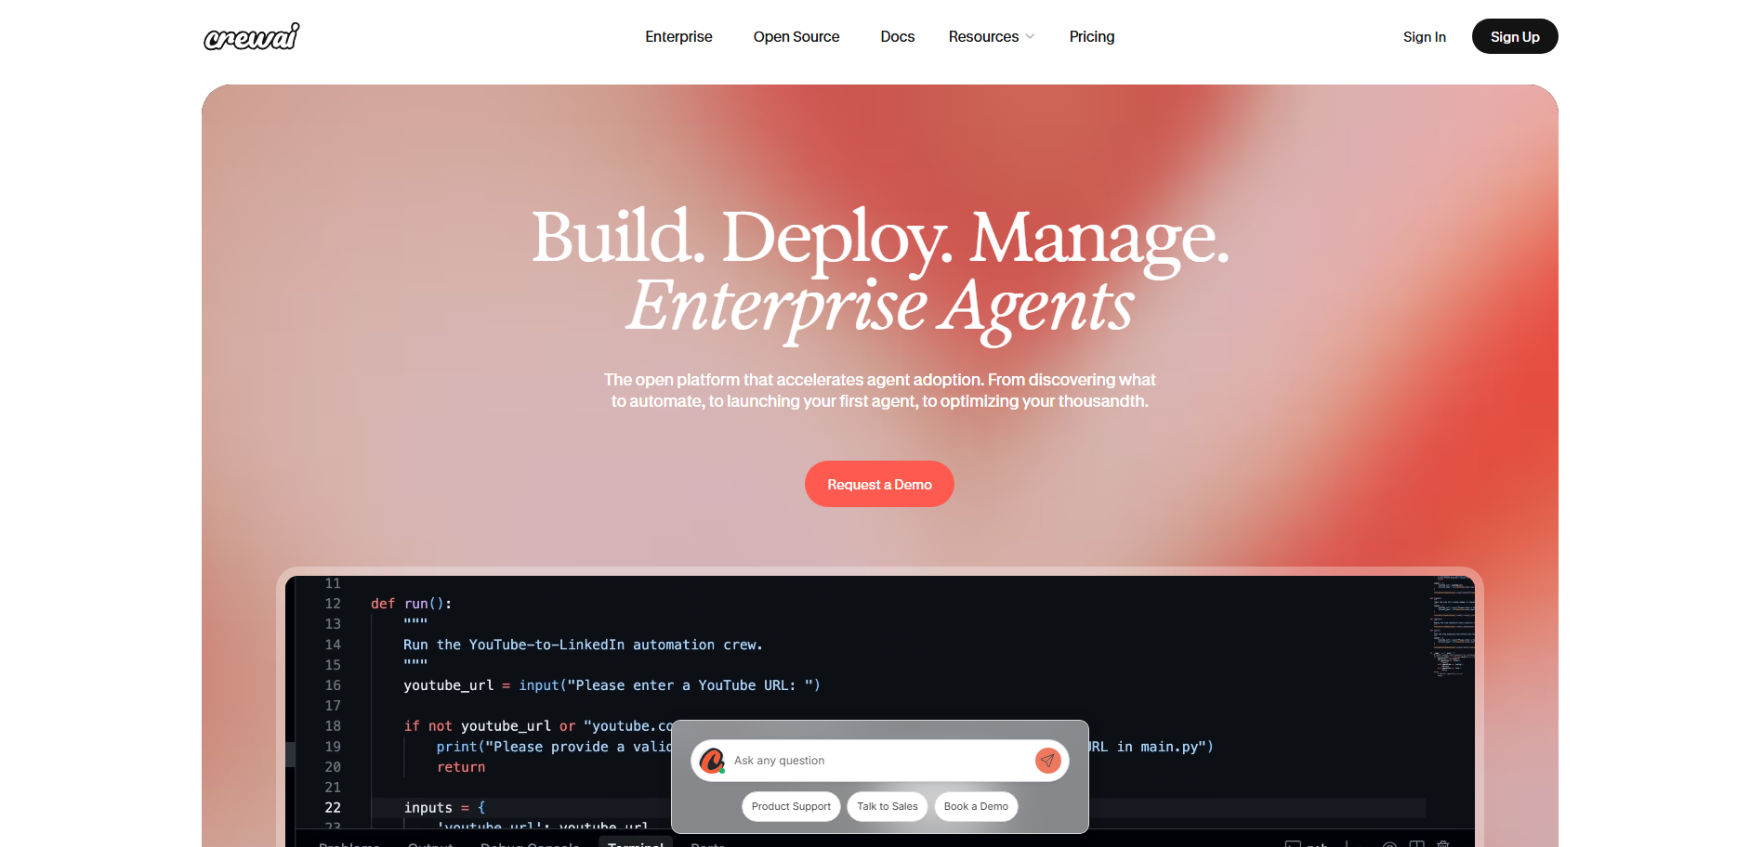Click the Request a Demo button
Viewport: 1763px width, 847px height.
879,484
